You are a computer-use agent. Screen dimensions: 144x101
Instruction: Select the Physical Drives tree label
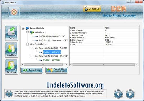point(40,44)
